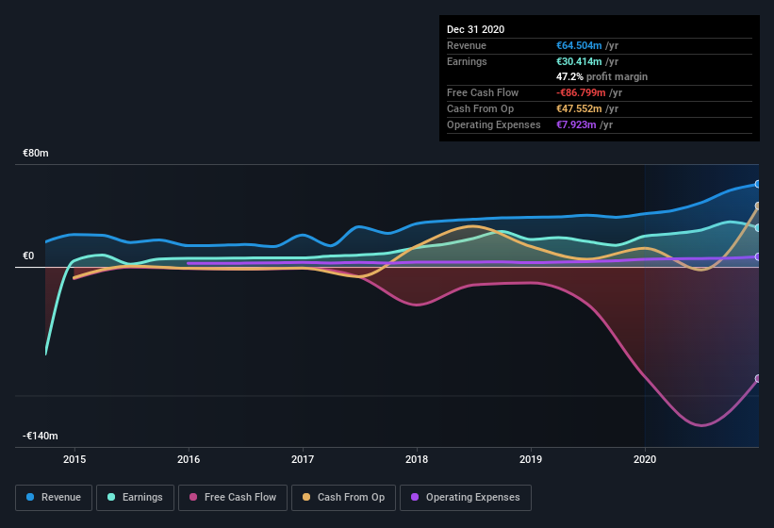The width and height of the screenshot is (774, 528).
Task: Toggle the Operating Expenses legend button
Action: tap(466, 498)
